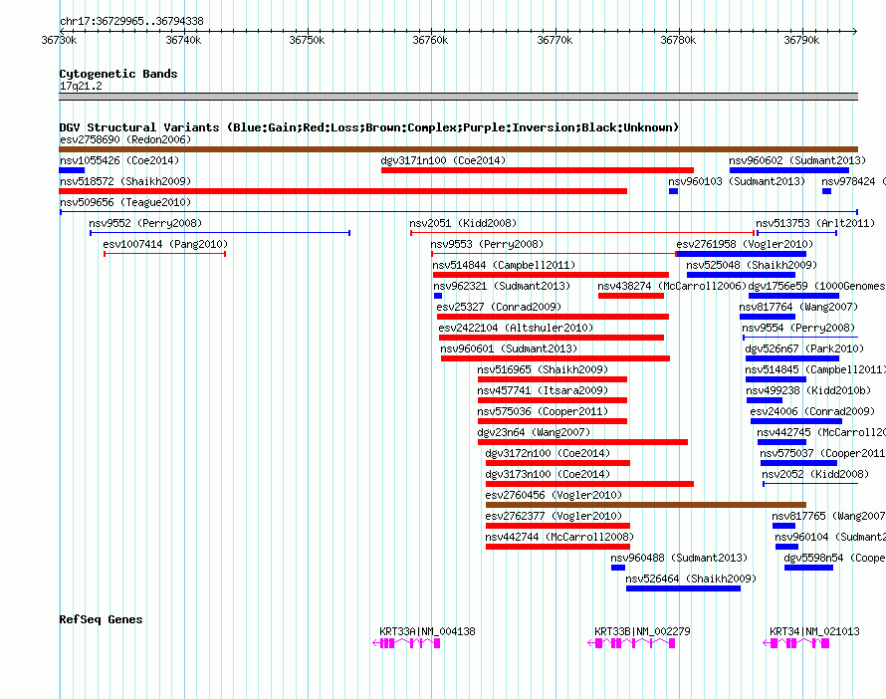Click the nsv457741 (Itsara2009) label
This screenshot has height=699, width=886.
tap(543, 390)
